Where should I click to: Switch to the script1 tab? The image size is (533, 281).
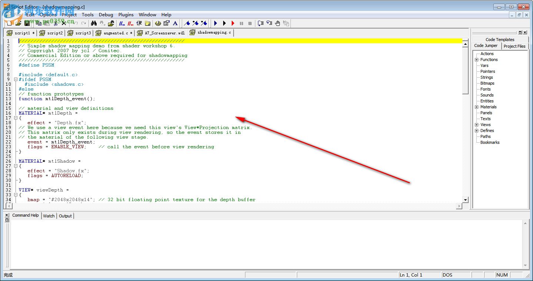pos(20,33)
